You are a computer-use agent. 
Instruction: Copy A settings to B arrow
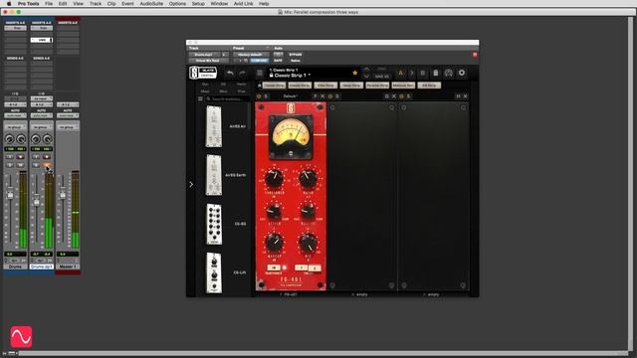(411, 73)
